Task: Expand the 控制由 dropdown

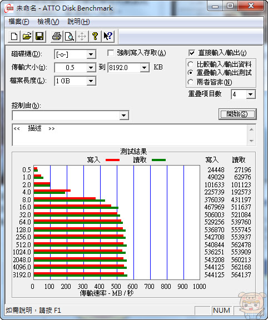Action: pos(123,116)
